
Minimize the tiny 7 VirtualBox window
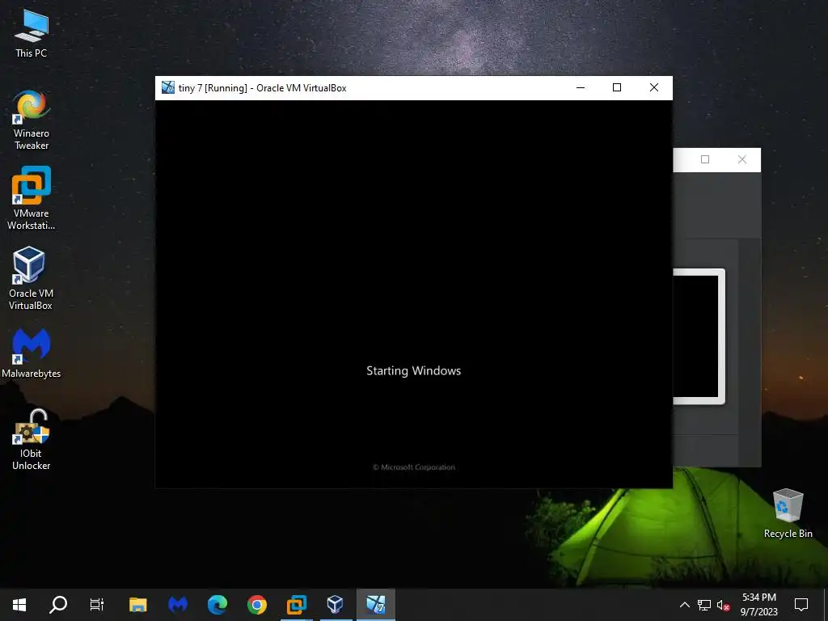click(x=581, y=87)
